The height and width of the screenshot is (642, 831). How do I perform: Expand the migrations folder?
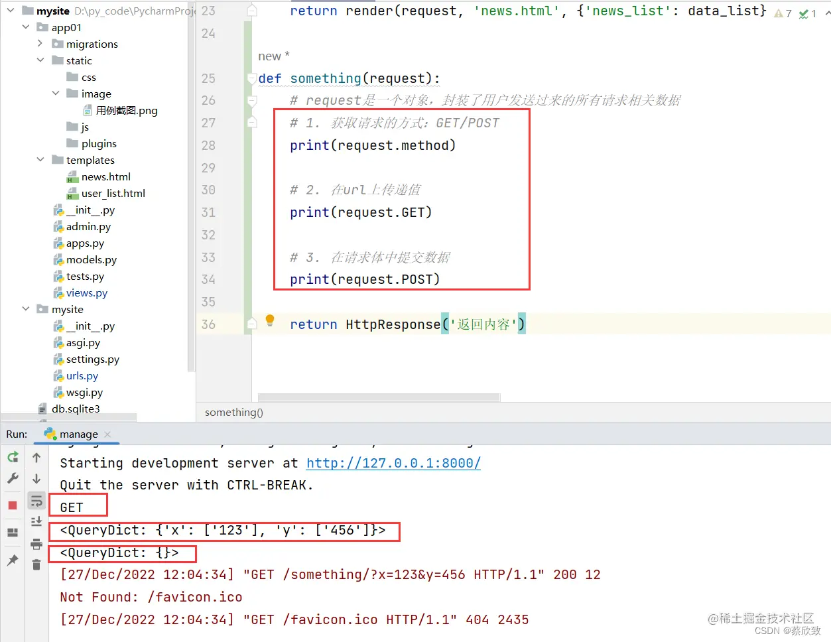pos(40,44)
